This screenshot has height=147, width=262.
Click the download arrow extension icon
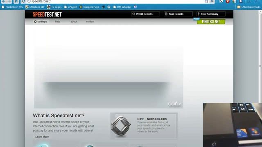click(x=241, y=1)
